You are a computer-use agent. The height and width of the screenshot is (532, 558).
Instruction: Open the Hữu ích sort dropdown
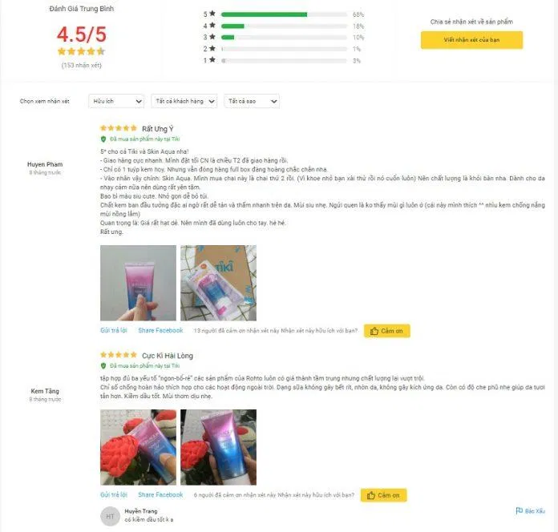[x=116, y=101]
